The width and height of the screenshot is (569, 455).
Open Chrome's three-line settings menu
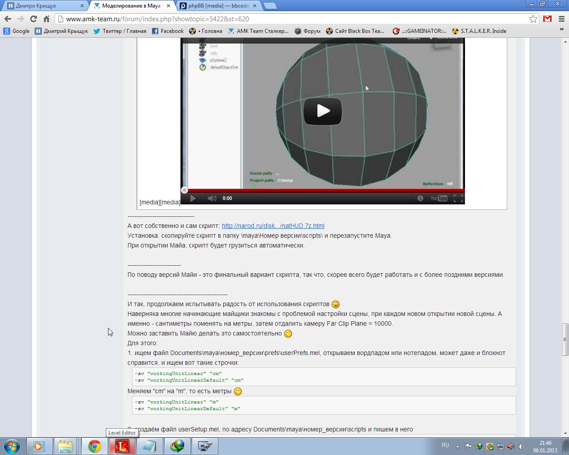coord(561,19)
